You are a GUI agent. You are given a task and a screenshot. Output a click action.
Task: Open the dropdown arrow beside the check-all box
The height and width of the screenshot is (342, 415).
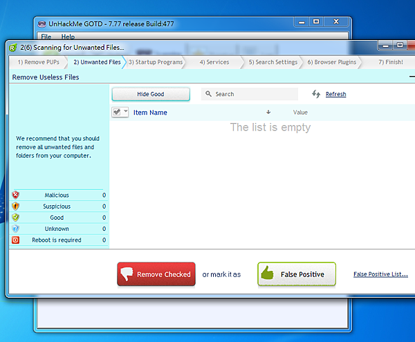click(126, 111)
